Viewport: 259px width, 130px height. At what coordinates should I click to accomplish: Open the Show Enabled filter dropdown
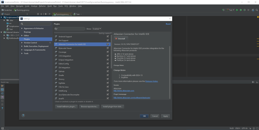tap(97, 29)
